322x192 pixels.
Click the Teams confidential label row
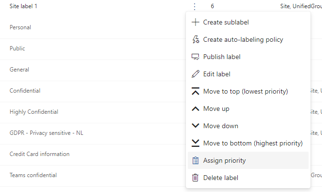[33, 175]
